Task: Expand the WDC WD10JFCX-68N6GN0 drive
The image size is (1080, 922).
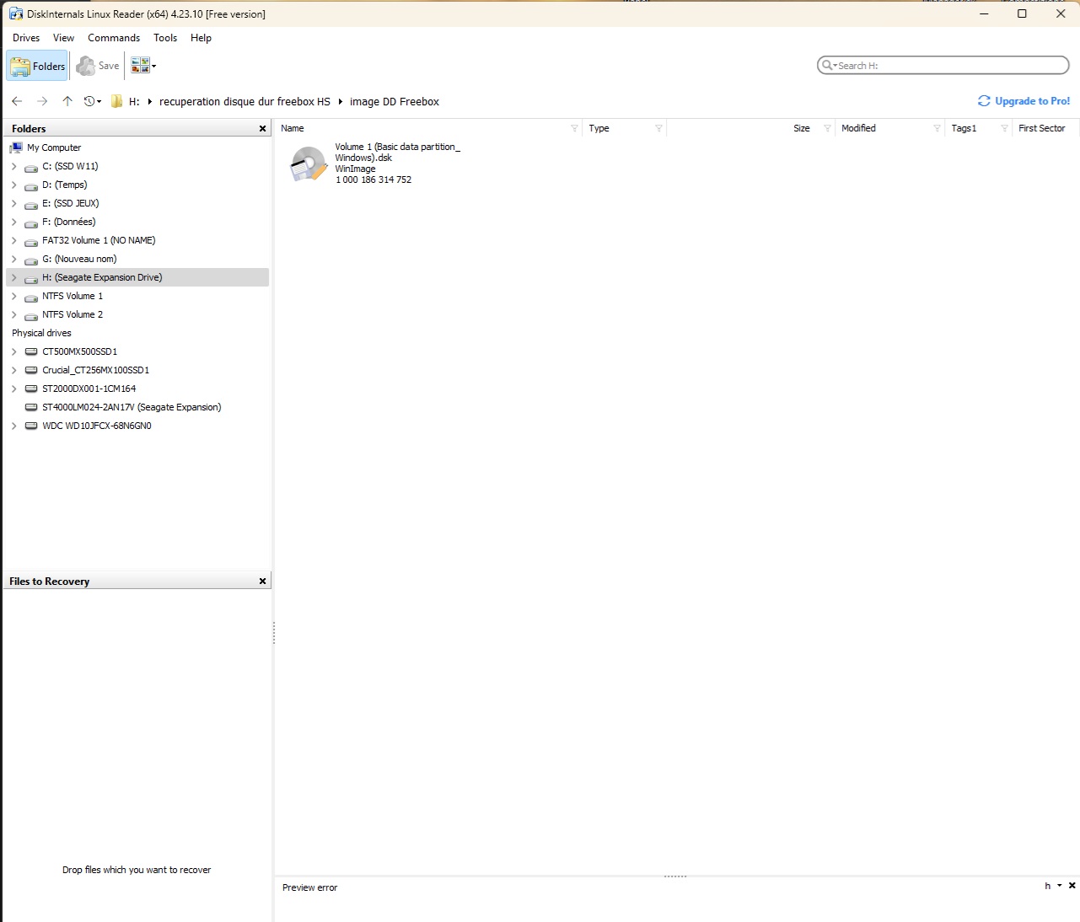Action: coord(13,426)
